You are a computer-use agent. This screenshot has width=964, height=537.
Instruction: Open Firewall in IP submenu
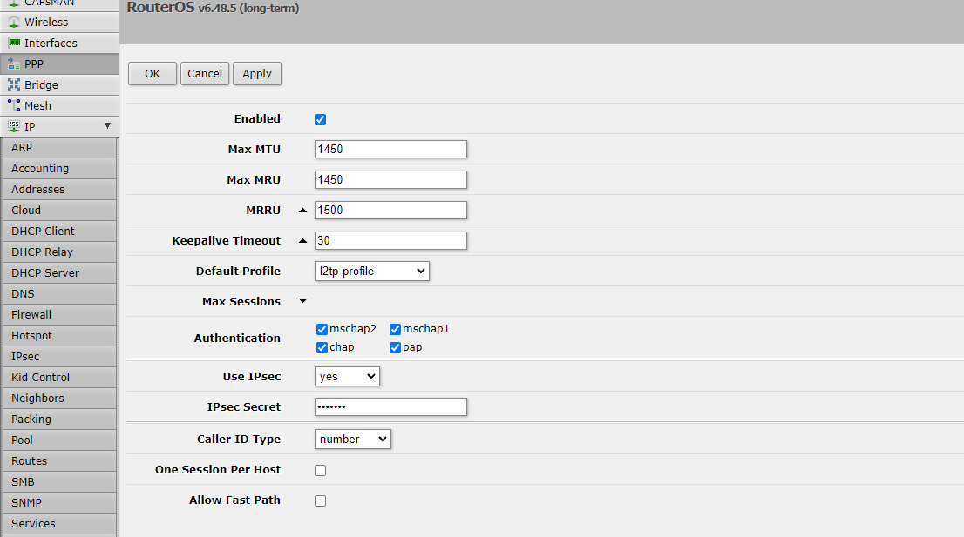(31, 315)
